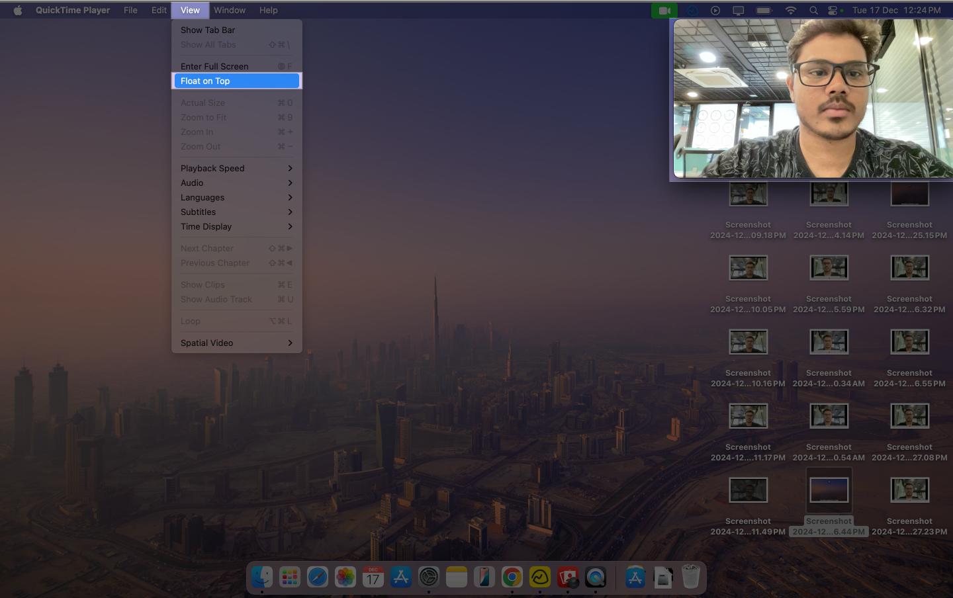This screenshot has width=953, height=598.
Task: Show the battery status menu
Action: (764, 11)
